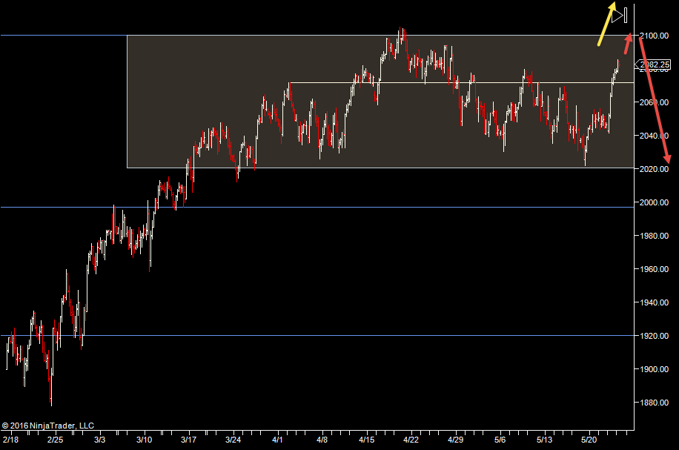
Task: Click the 1960.00 price axis label
Action: [654, 269]
